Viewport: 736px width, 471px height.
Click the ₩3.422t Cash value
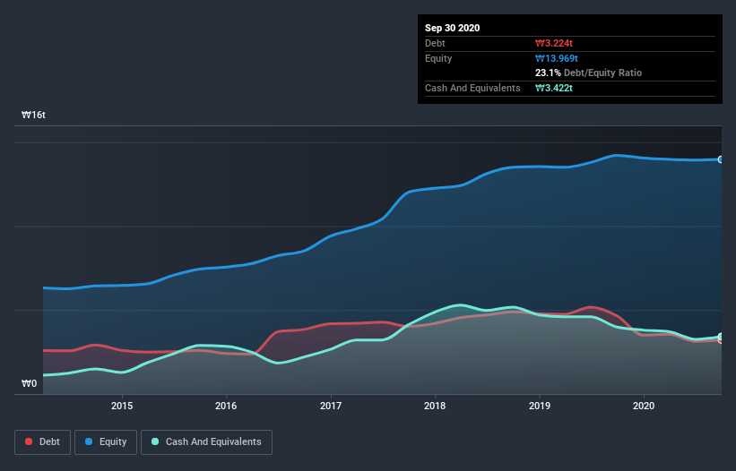(554, 88)
